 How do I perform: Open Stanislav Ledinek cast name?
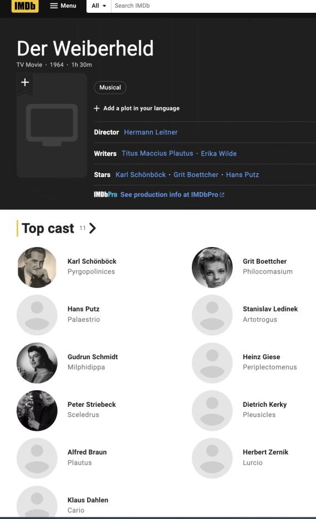tap(271, 309)
